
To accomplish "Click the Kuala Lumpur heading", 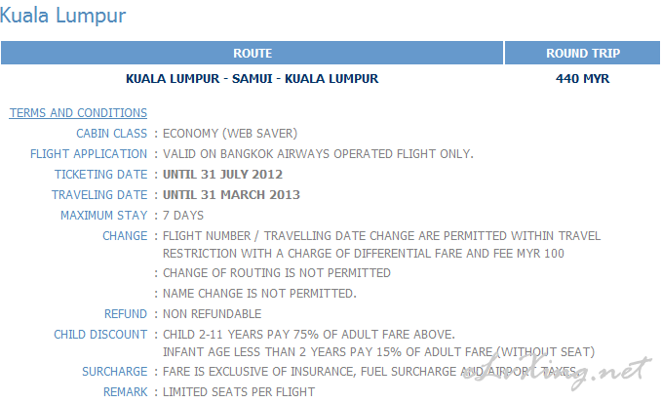I will [62, 16].
